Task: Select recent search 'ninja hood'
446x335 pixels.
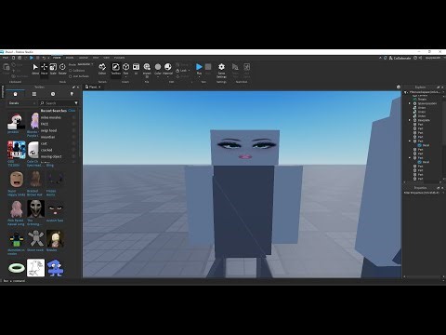Action: click(48, 130)
